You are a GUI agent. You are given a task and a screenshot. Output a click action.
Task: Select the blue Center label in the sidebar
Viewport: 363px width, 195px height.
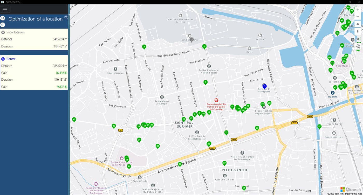[11, 59]
